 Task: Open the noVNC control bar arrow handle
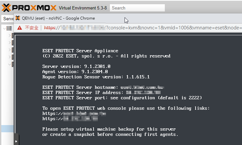pyautogui.click(x=16, y=141)
